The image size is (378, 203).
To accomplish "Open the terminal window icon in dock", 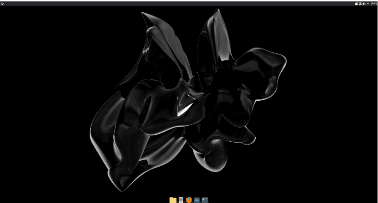I will pyautogui.click(x=205, y=200).
